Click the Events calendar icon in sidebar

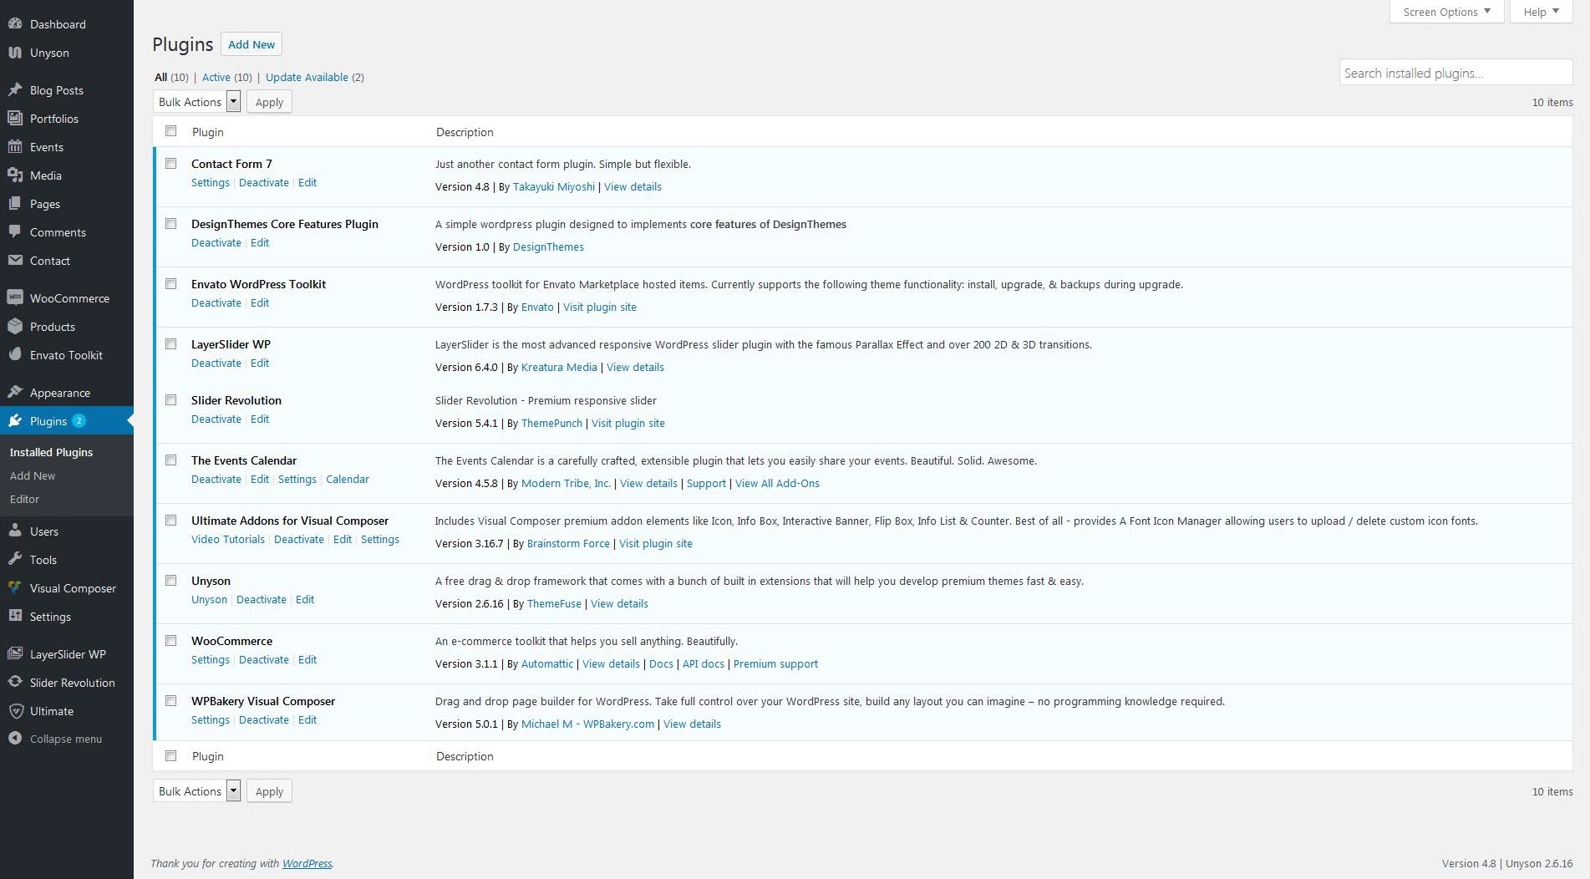pyautogui.click(x=15, y=147)
